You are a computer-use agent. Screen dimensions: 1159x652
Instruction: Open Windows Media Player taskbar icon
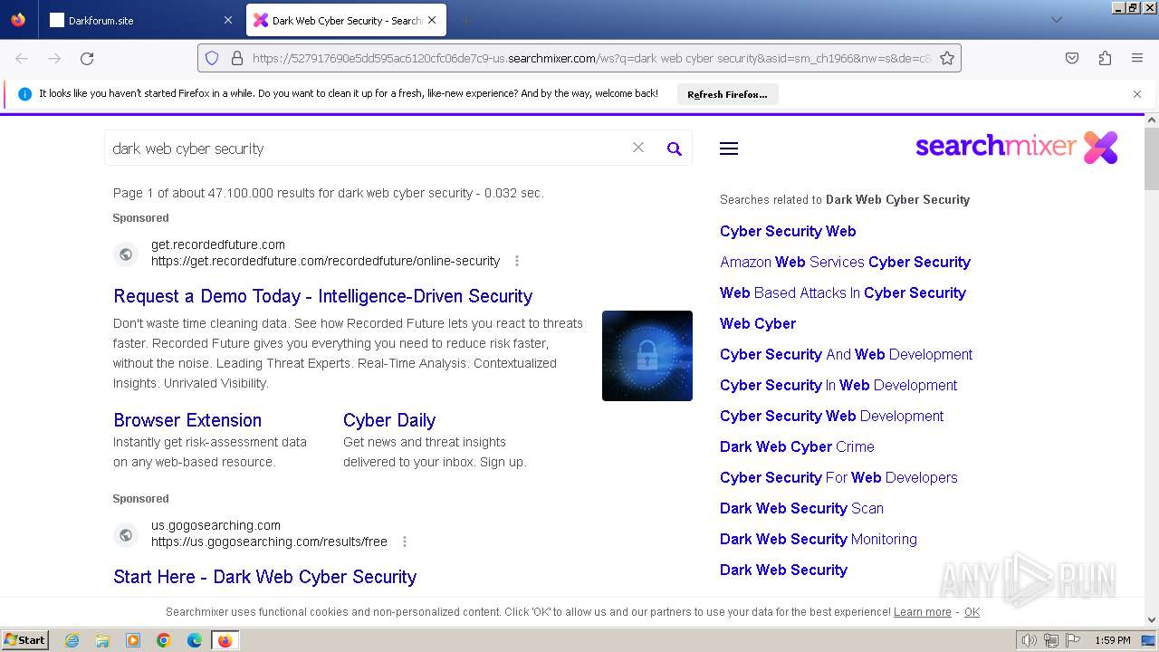(133, 640)
